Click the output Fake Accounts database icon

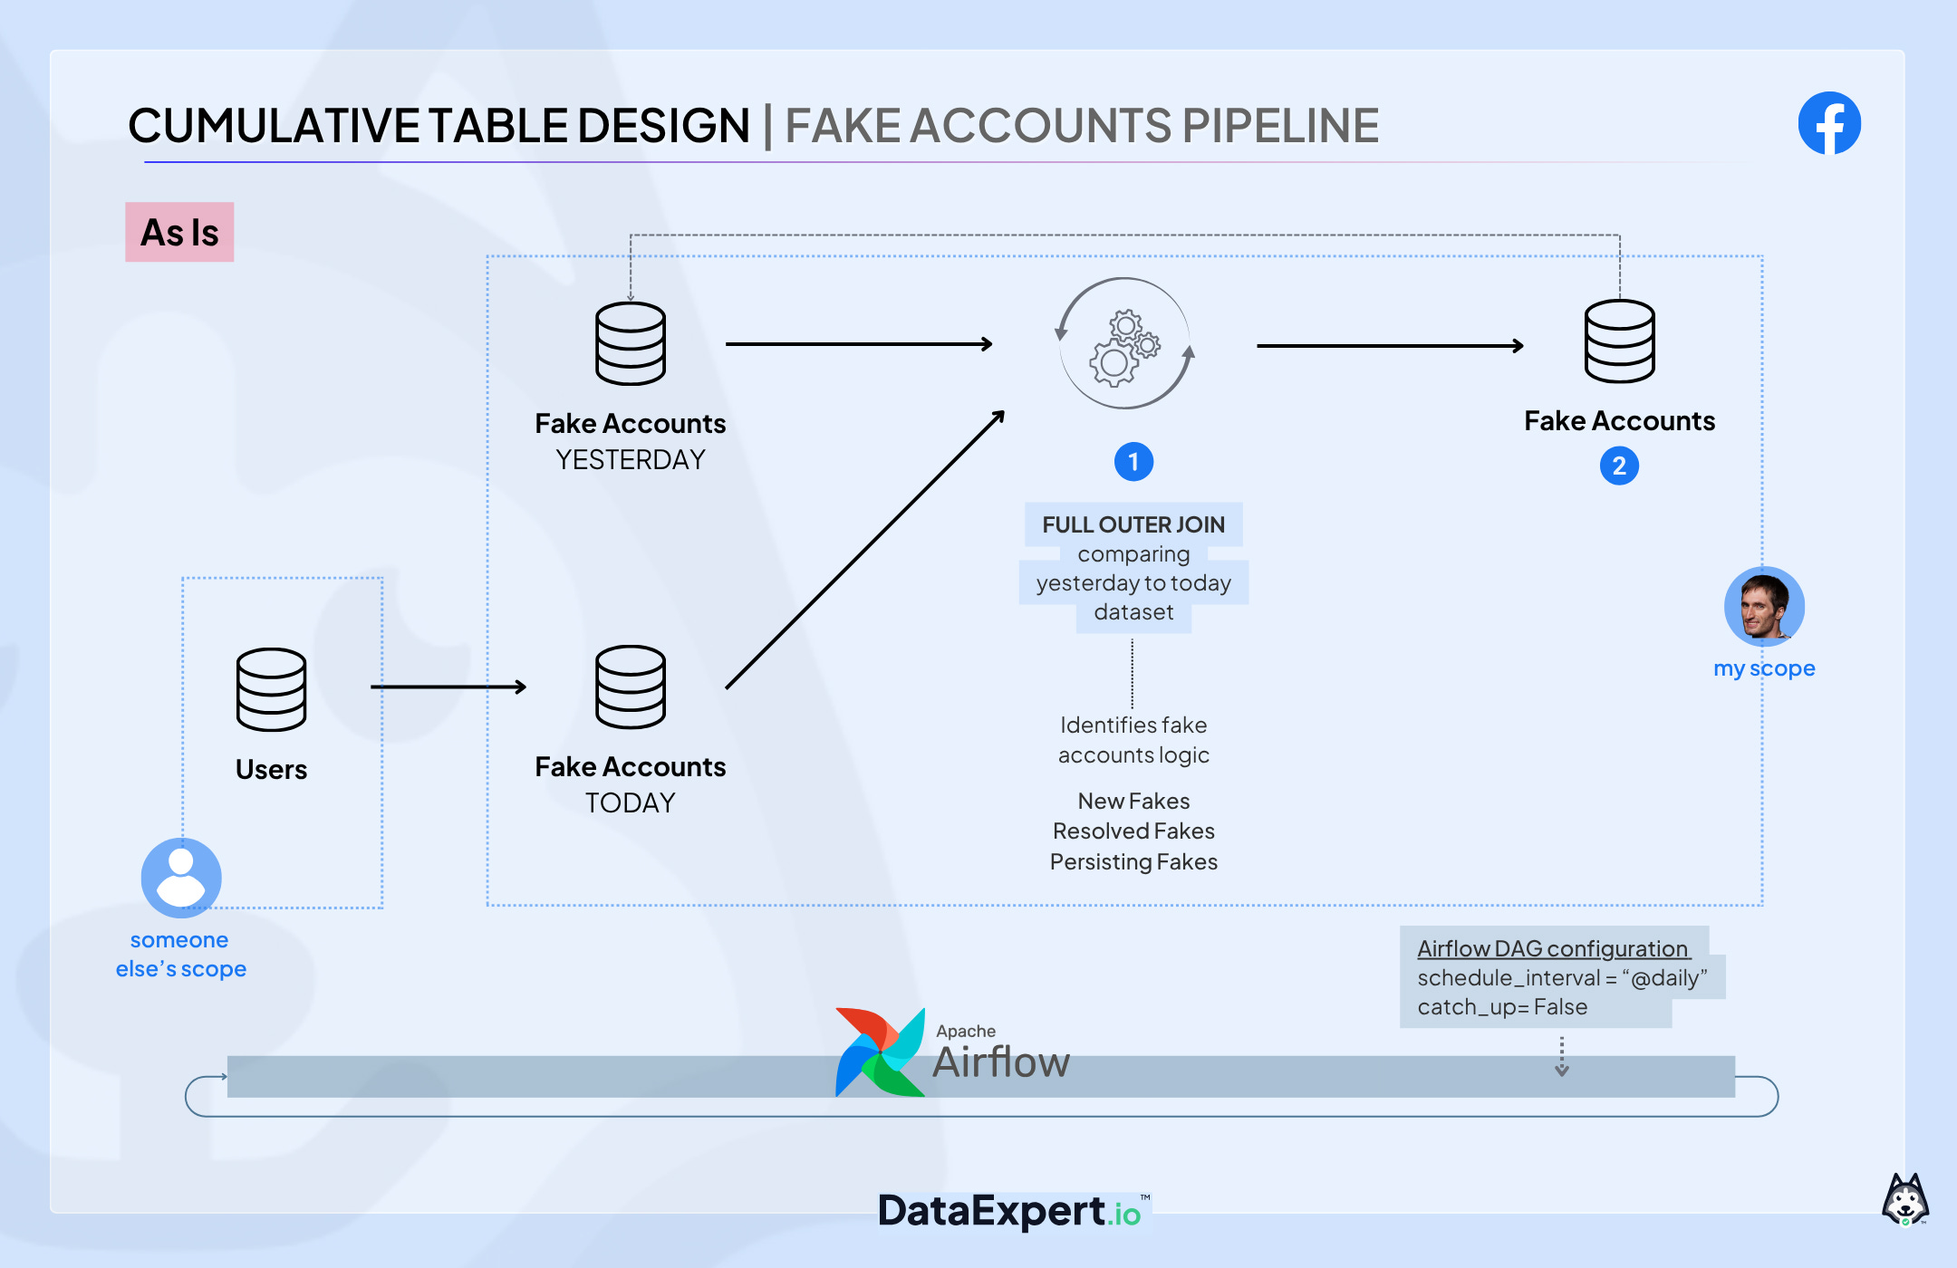pyautogui.click(x=1619, y=341)
